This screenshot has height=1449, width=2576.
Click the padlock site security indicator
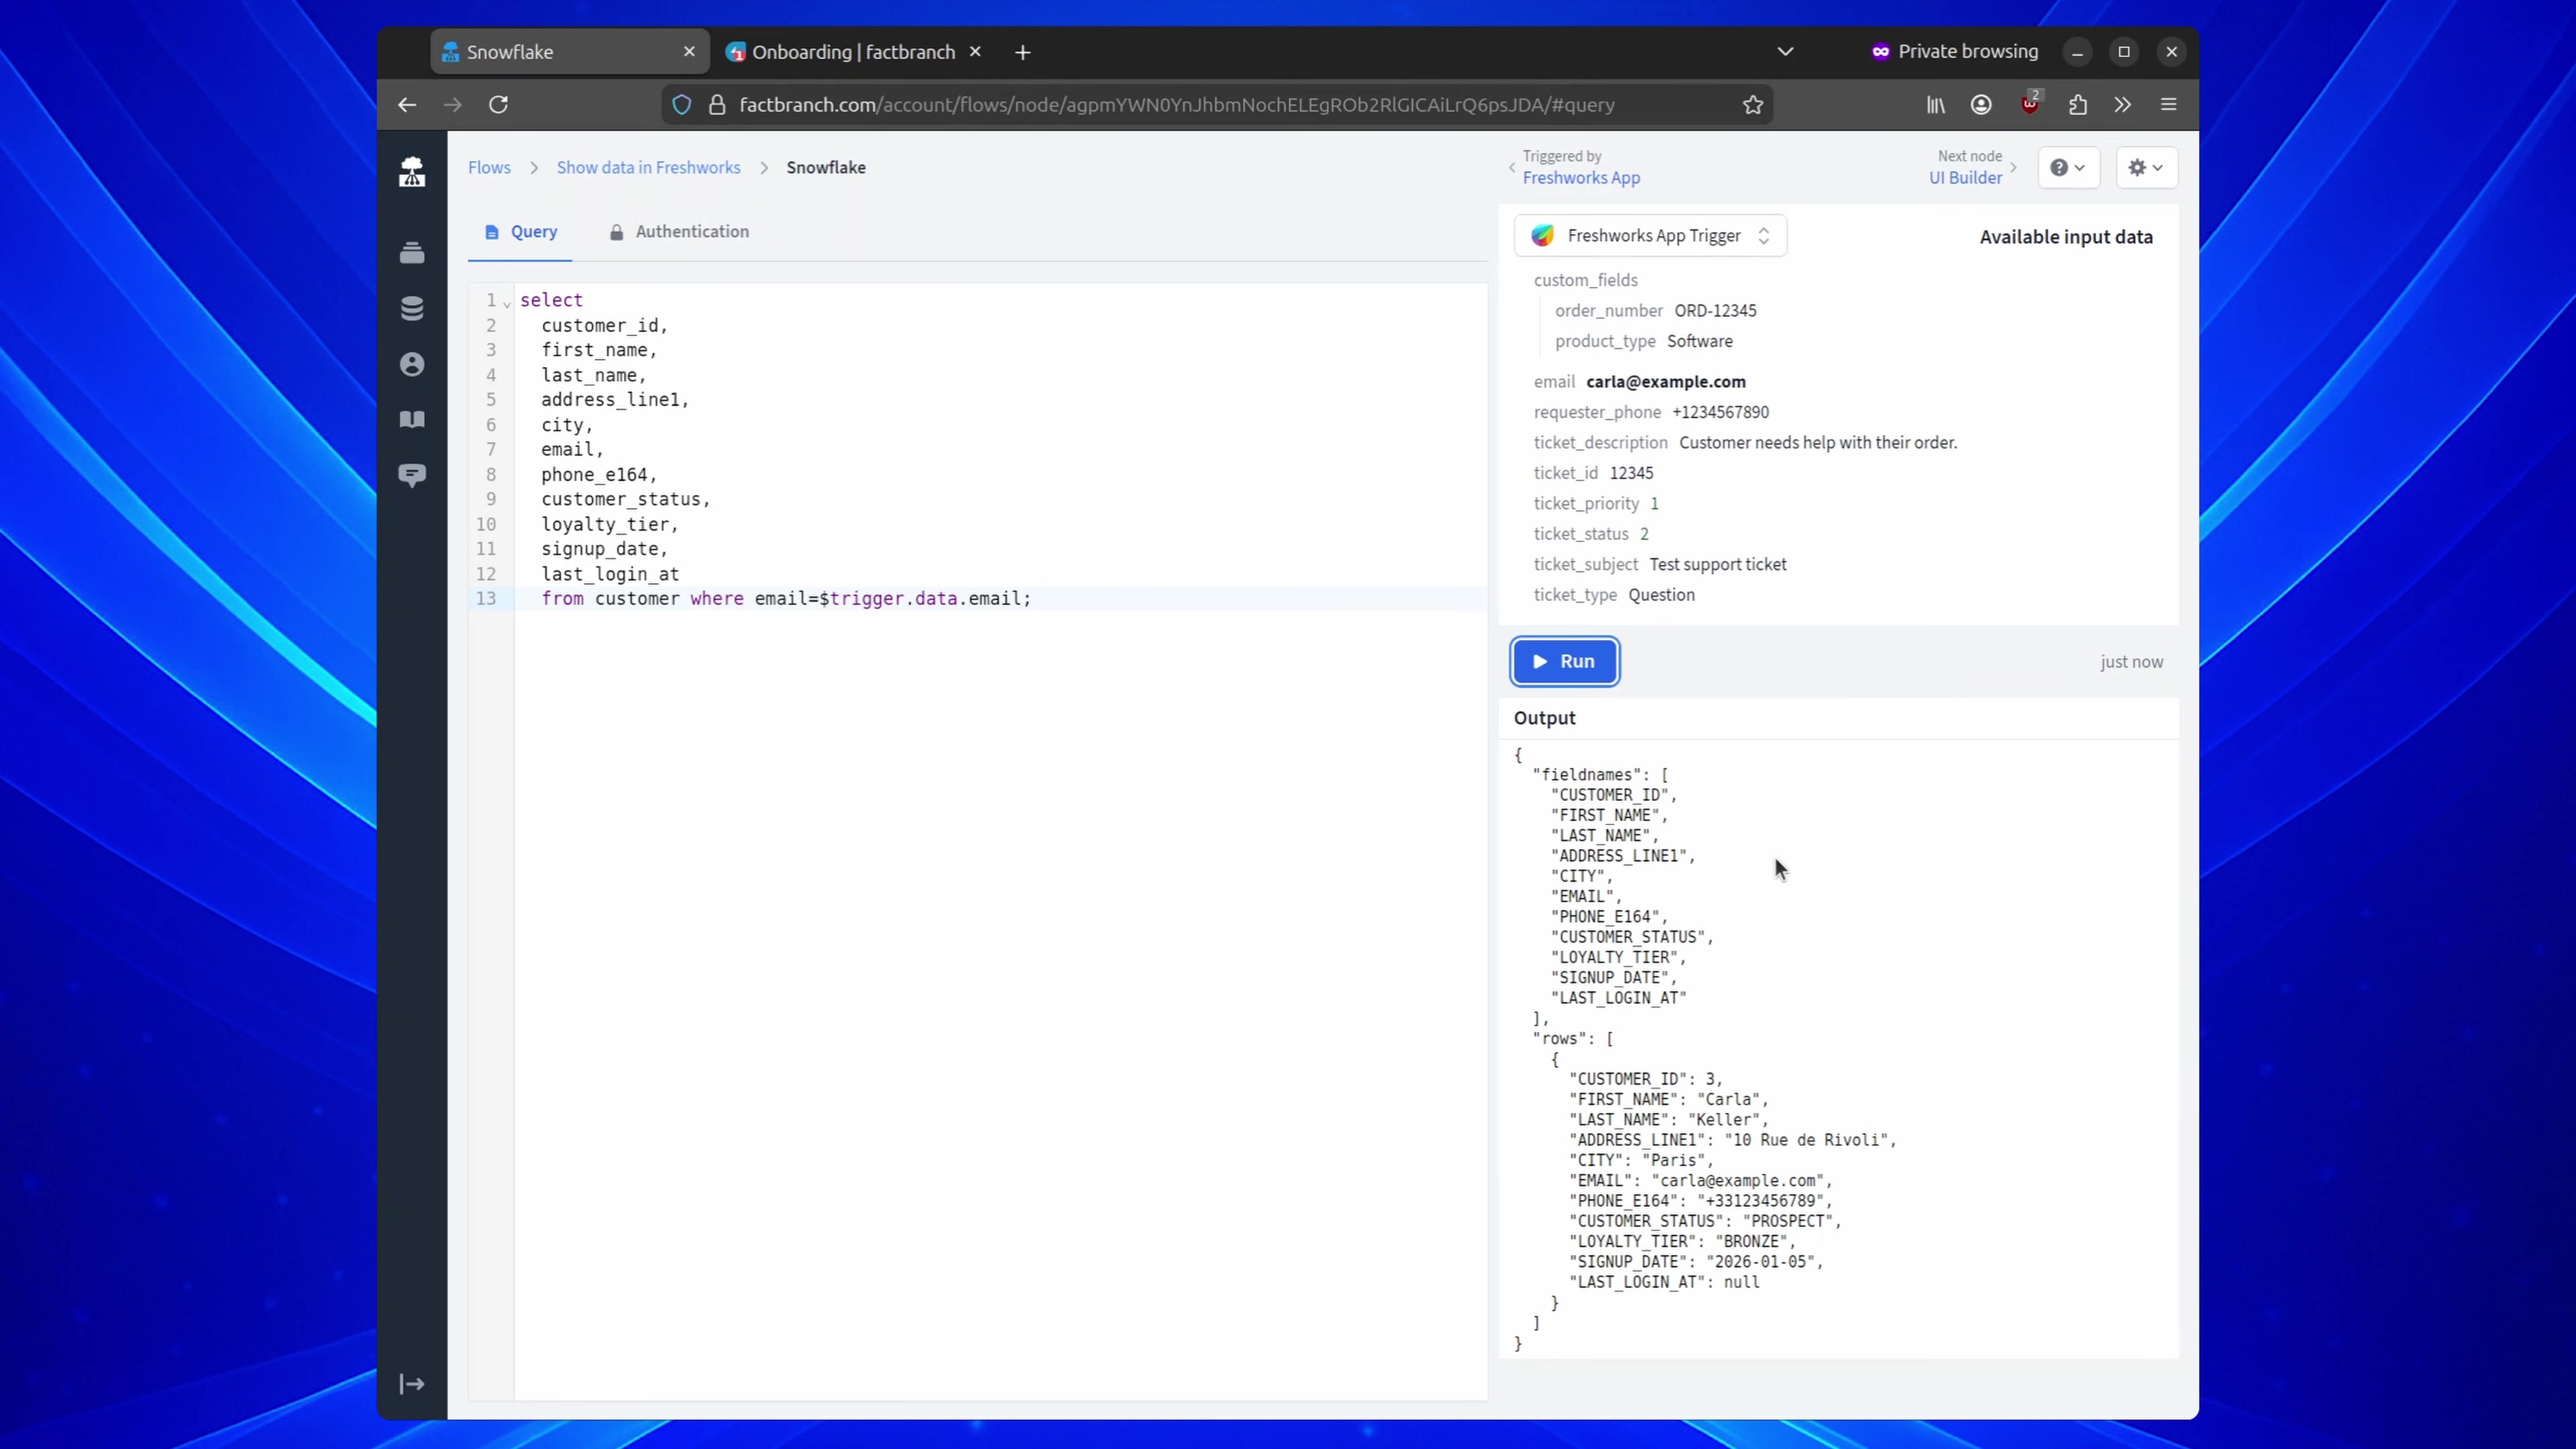tap(718, 105)
